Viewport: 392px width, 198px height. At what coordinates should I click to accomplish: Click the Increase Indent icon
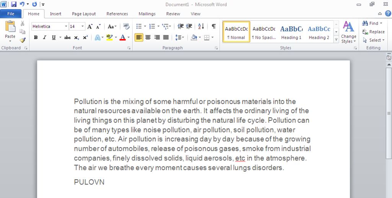tap(189, 26)
